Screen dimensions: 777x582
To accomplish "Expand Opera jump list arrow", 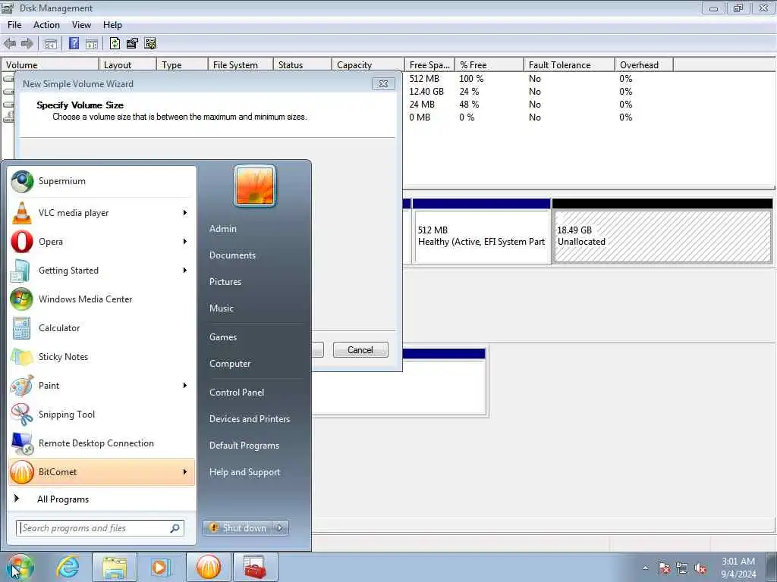I will tap(185, 242).
